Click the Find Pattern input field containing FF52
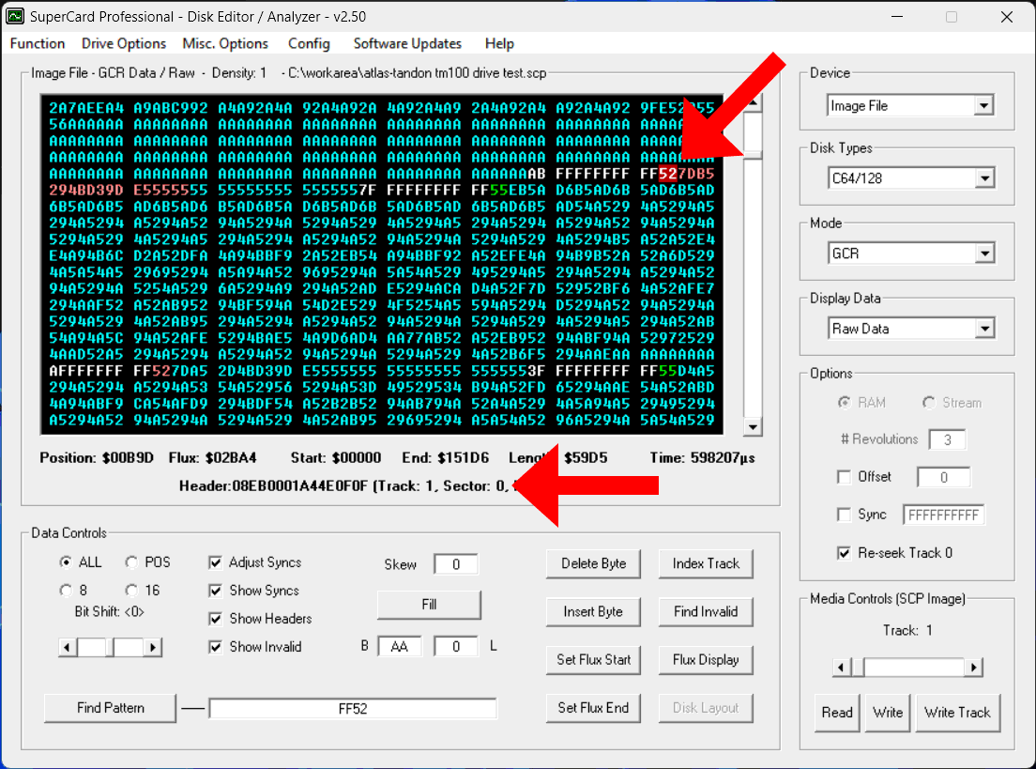1036x769 pixels. (x=353, y=709)
